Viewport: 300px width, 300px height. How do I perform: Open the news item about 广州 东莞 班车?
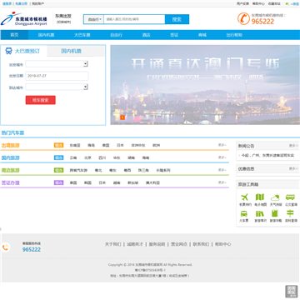tap(267, 155)
